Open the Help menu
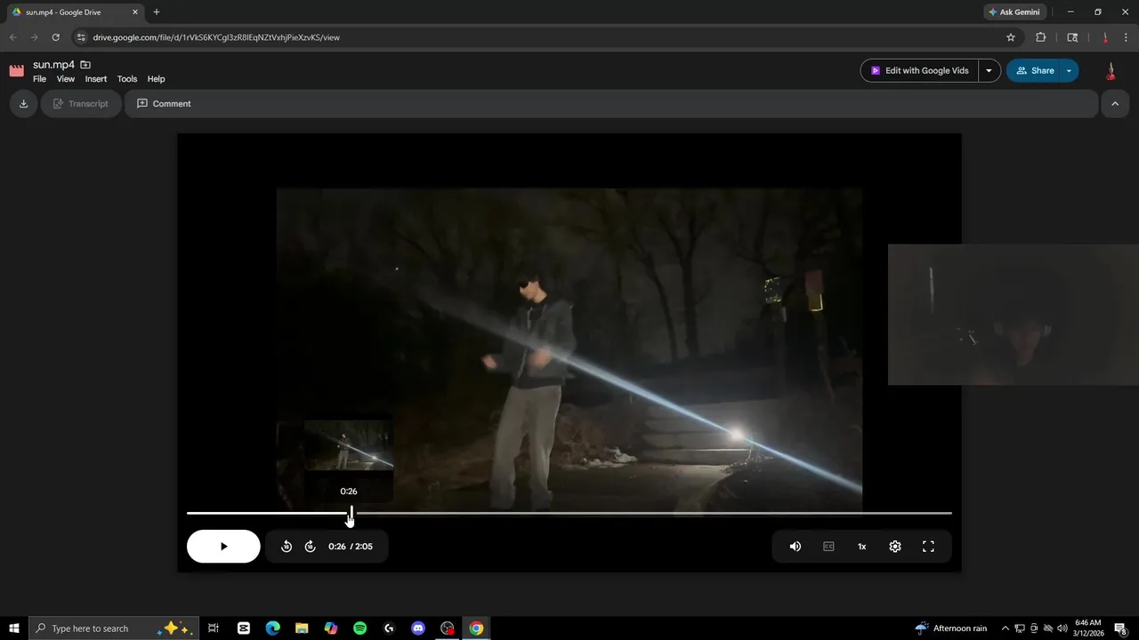 156,79
